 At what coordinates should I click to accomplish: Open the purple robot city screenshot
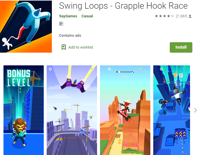click(72, 110)
